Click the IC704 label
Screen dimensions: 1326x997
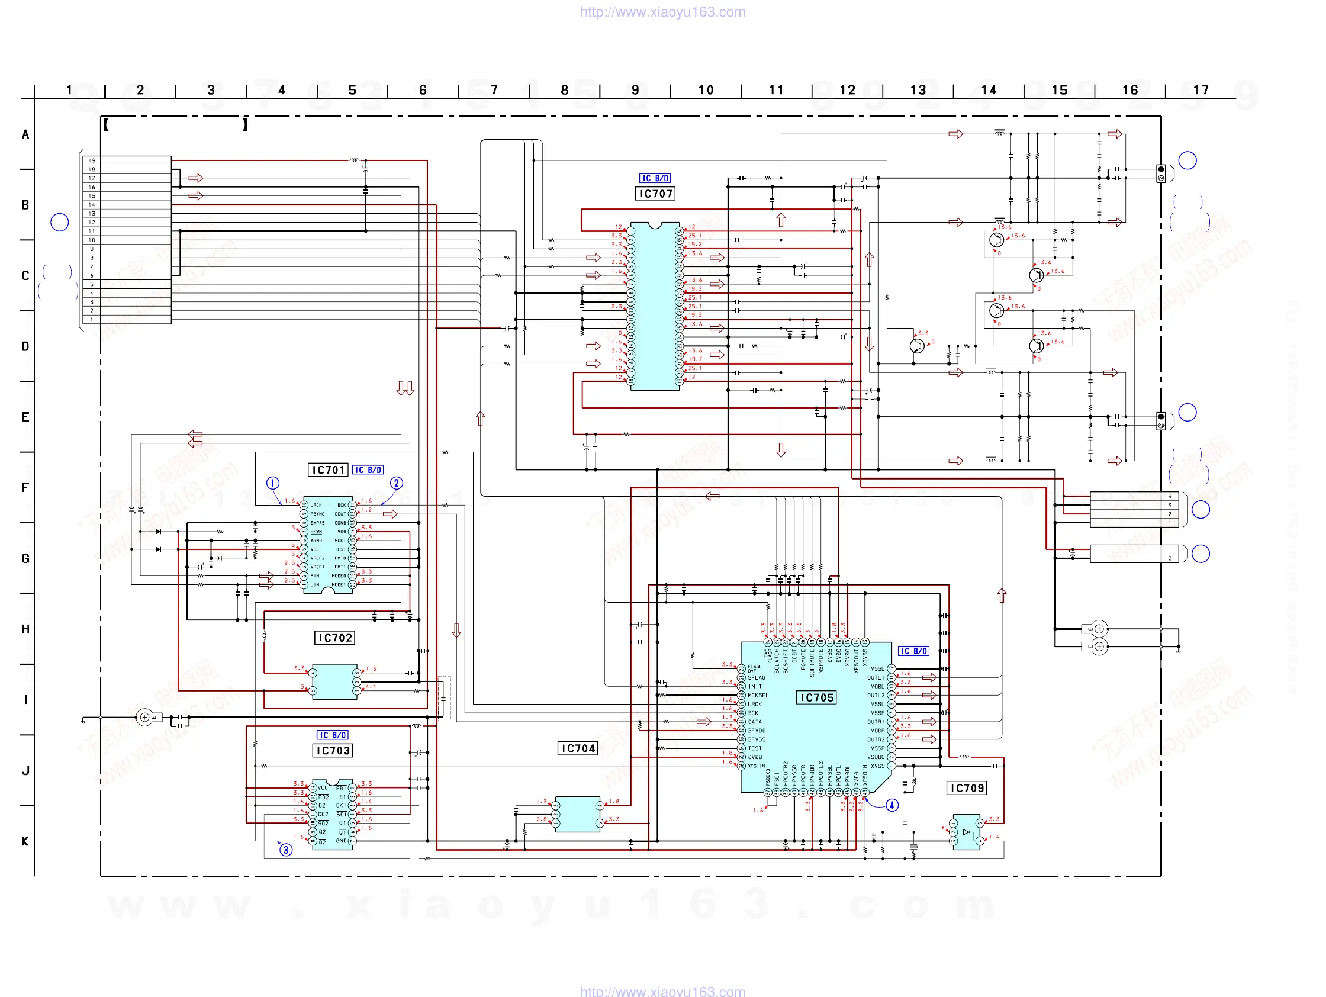(x=577, y=748)
